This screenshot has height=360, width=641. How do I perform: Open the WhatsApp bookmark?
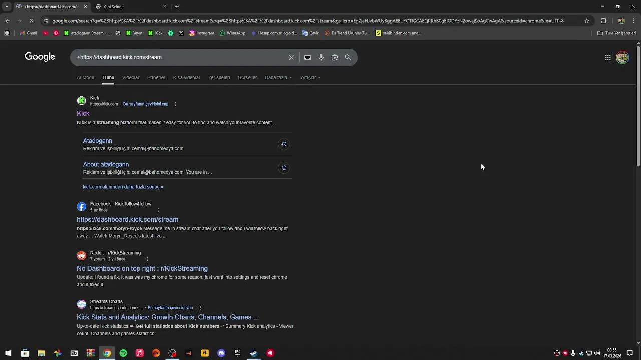pyautogui.click(x=232, y=33)
